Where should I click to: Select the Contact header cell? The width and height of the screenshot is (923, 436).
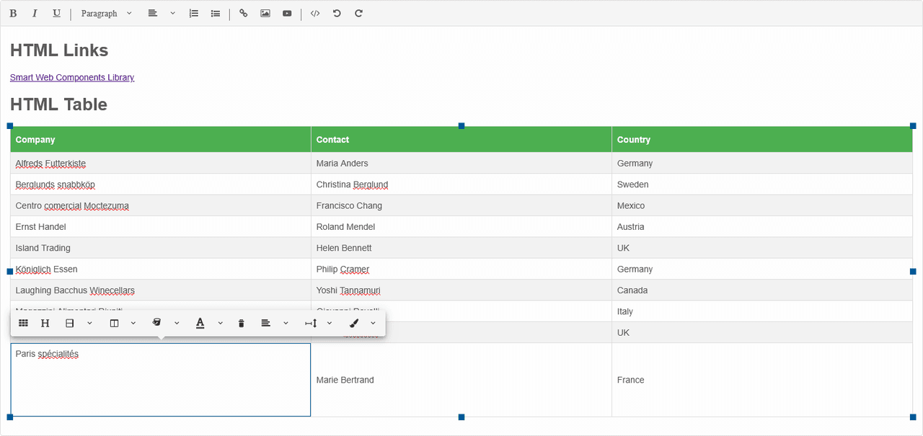coord(461,140)
